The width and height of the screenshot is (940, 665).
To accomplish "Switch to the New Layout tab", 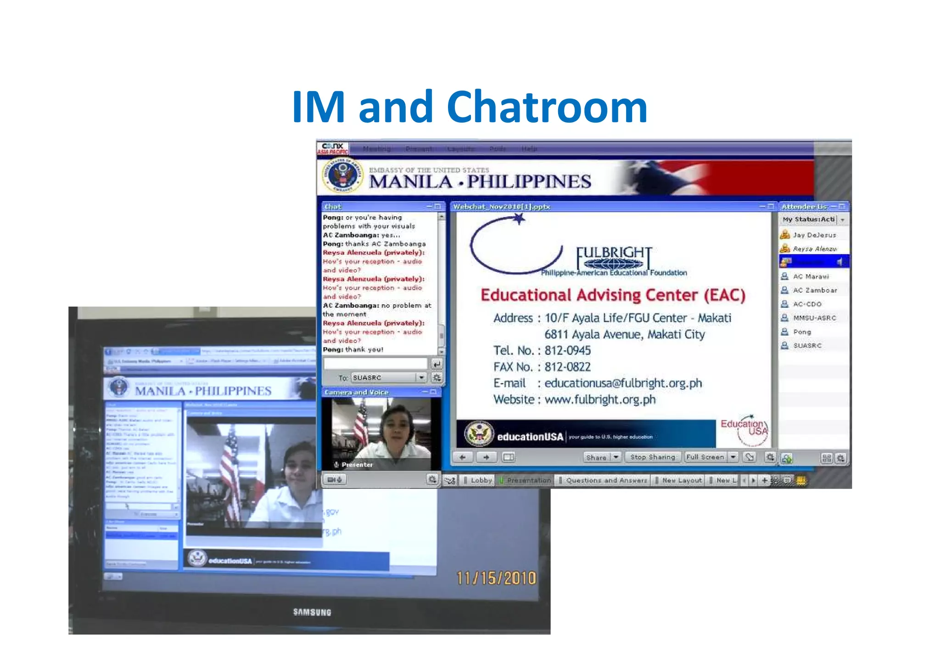I will (678, 480).
